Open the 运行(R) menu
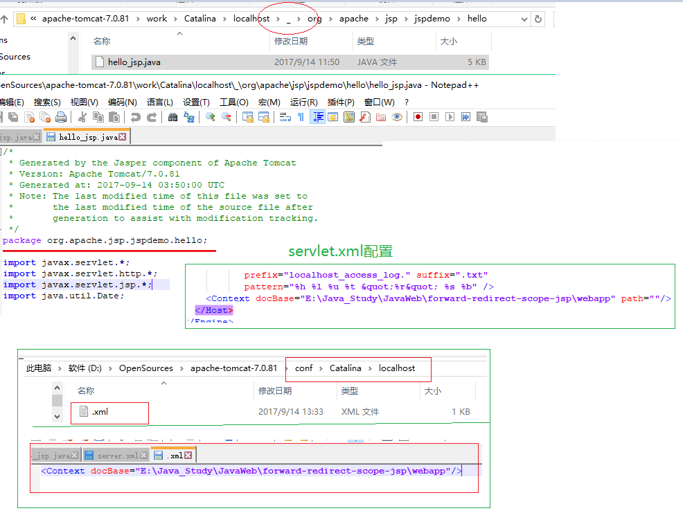Screen dimensions: 683x531 click(x=304, y=102)
